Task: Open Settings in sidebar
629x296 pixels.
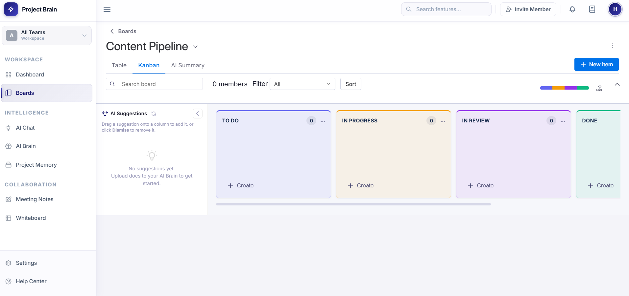Action: point(47,263)
